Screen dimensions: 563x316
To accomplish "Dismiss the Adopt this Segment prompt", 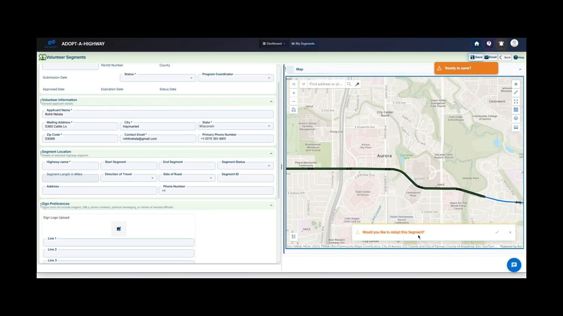I will coord(510,232).
